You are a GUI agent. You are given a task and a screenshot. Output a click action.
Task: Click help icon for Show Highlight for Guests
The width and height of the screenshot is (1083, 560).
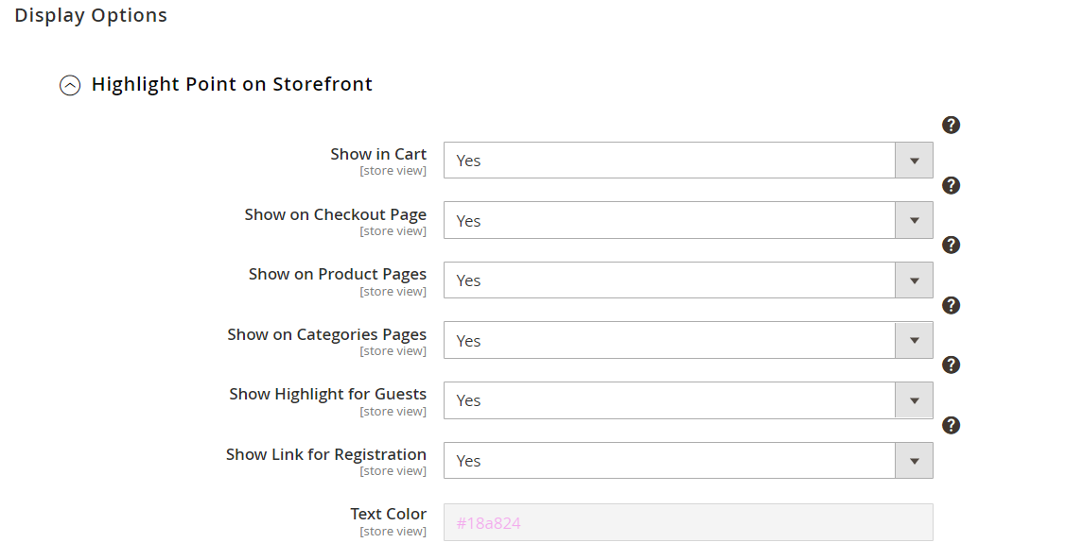(952, 365)
